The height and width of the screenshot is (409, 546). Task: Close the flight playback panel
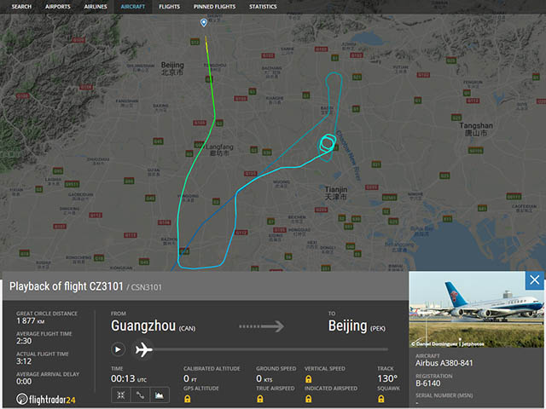click(534, 279)
